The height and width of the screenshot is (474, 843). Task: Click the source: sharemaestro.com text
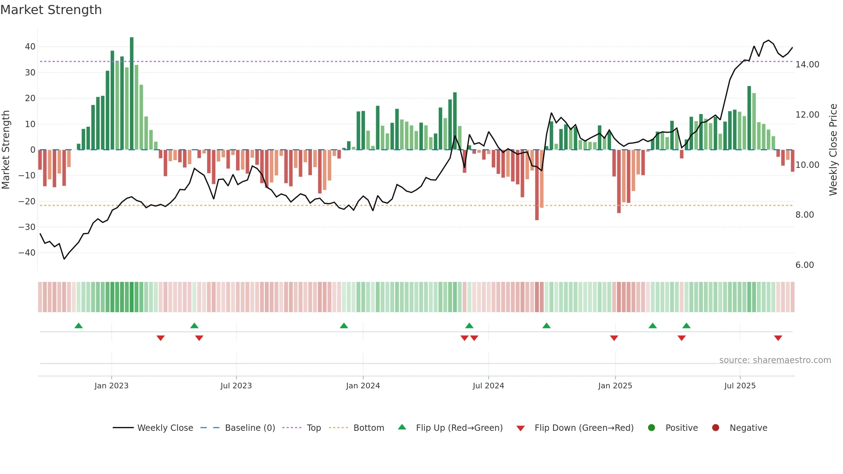(775, 360)
